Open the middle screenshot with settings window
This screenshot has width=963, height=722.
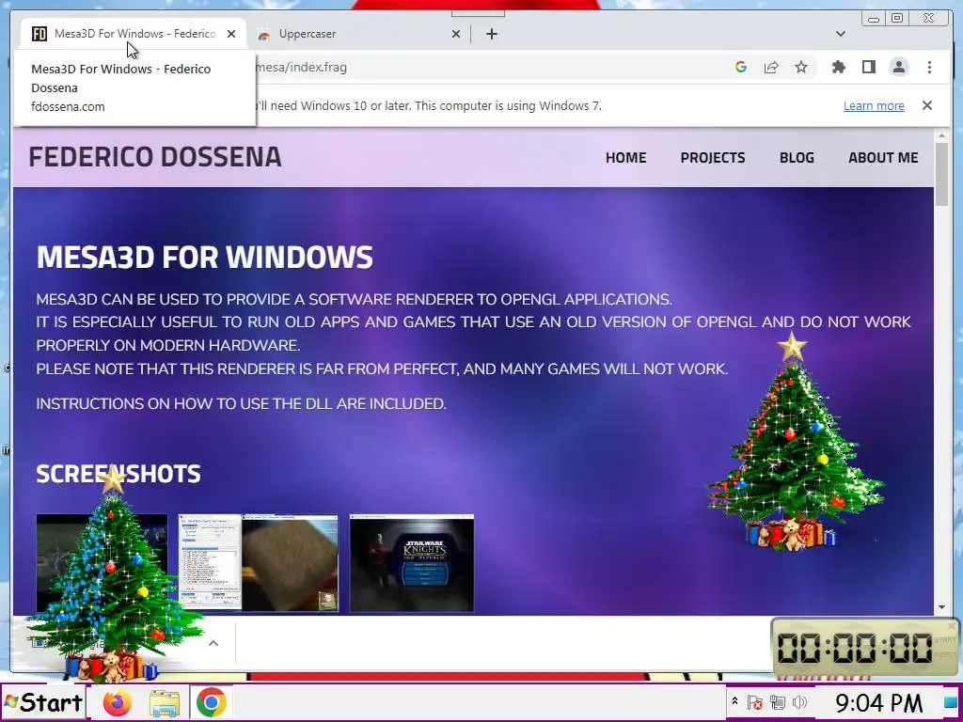point(258,563)
